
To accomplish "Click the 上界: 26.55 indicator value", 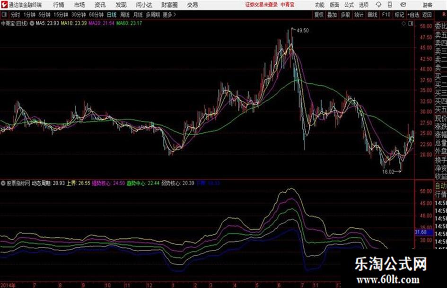I will pos(78,183).
